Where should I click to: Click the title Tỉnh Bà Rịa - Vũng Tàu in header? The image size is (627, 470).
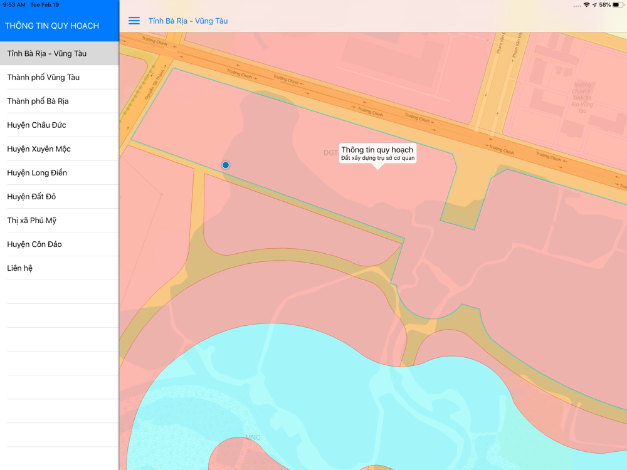pyautogui.click(x=188, y=21)
